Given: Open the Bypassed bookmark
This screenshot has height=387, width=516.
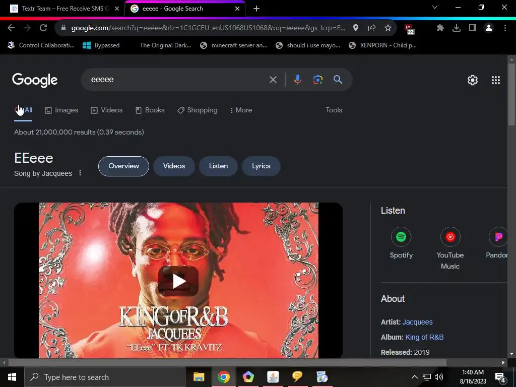Looking at the screenshot, I should click(x=101, y=45).
